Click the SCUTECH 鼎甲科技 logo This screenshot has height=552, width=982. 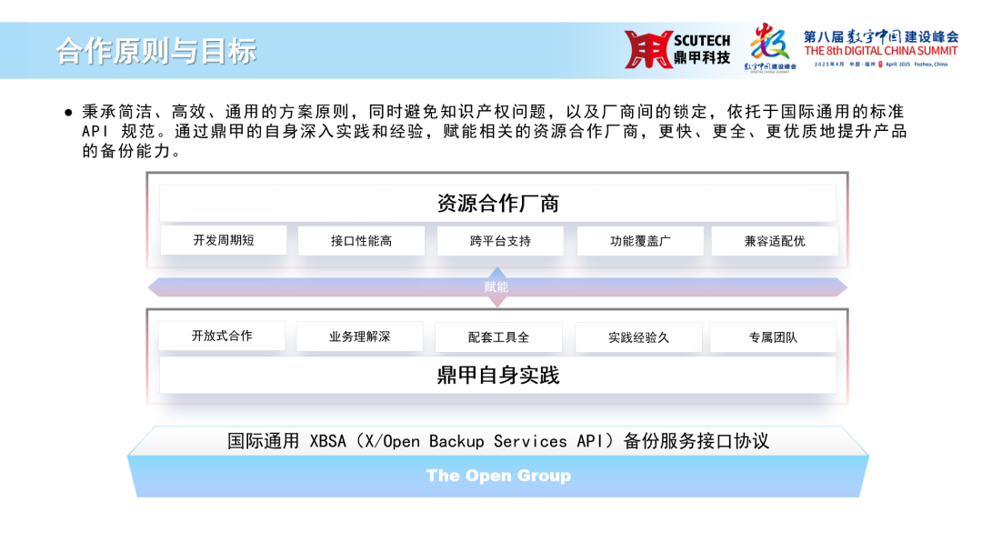tap(677, 49)
